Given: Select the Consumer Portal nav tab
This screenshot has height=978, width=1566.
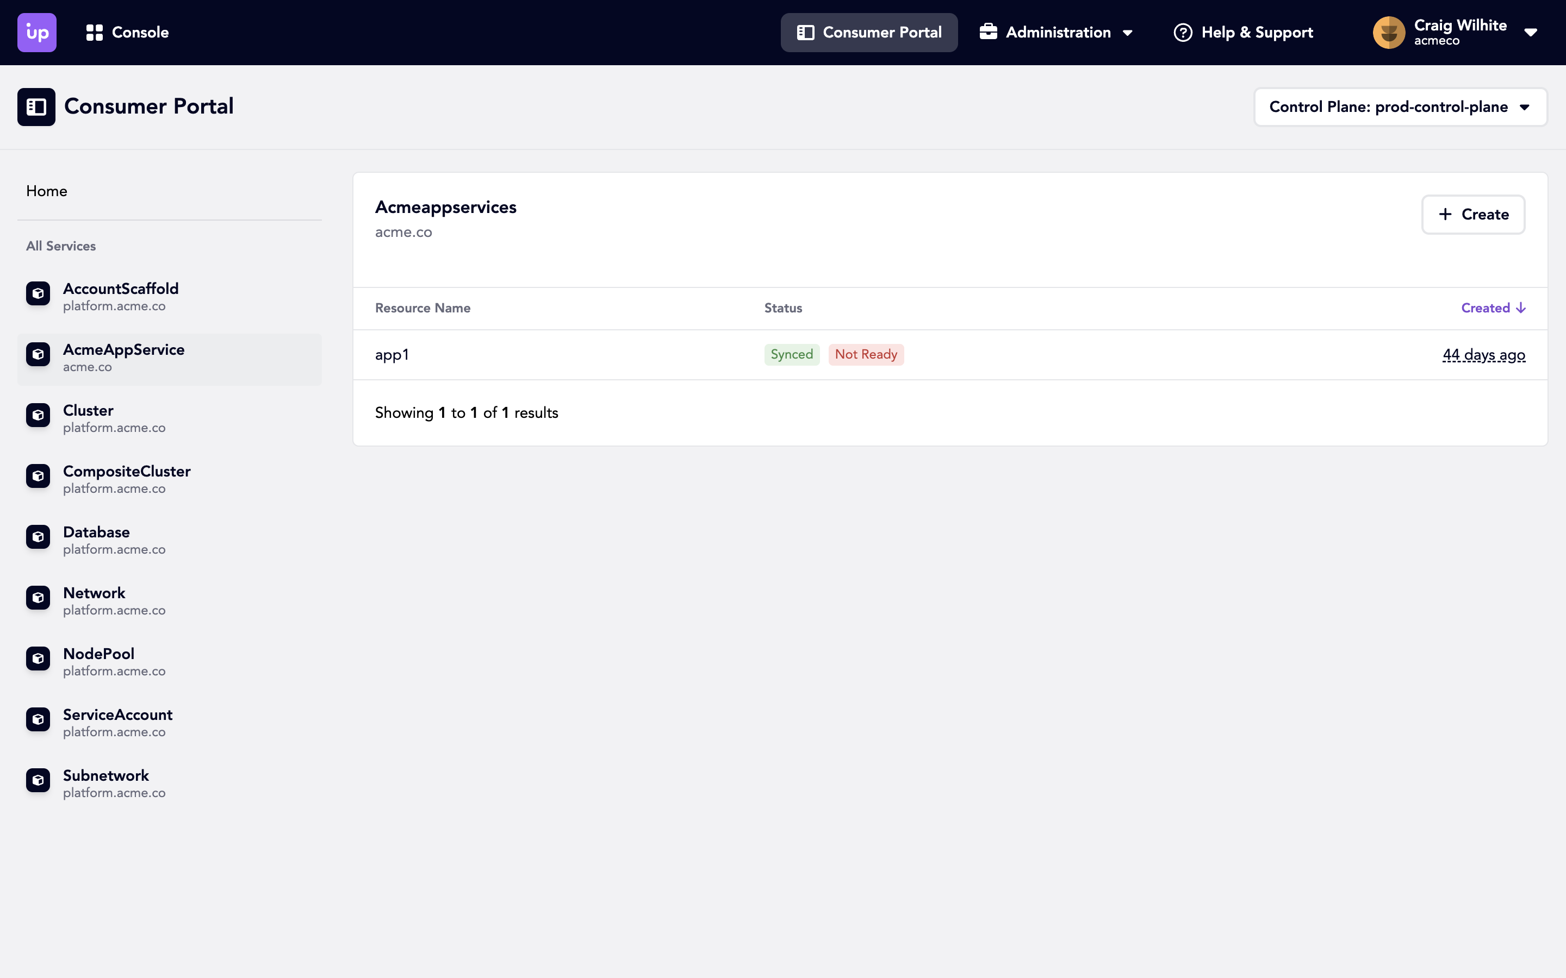Looking at the screenshot, I should click(868, 33).
